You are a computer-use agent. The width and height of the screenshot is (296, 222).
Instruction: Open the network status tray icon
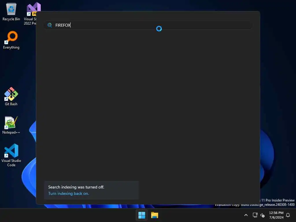[255, 215]
